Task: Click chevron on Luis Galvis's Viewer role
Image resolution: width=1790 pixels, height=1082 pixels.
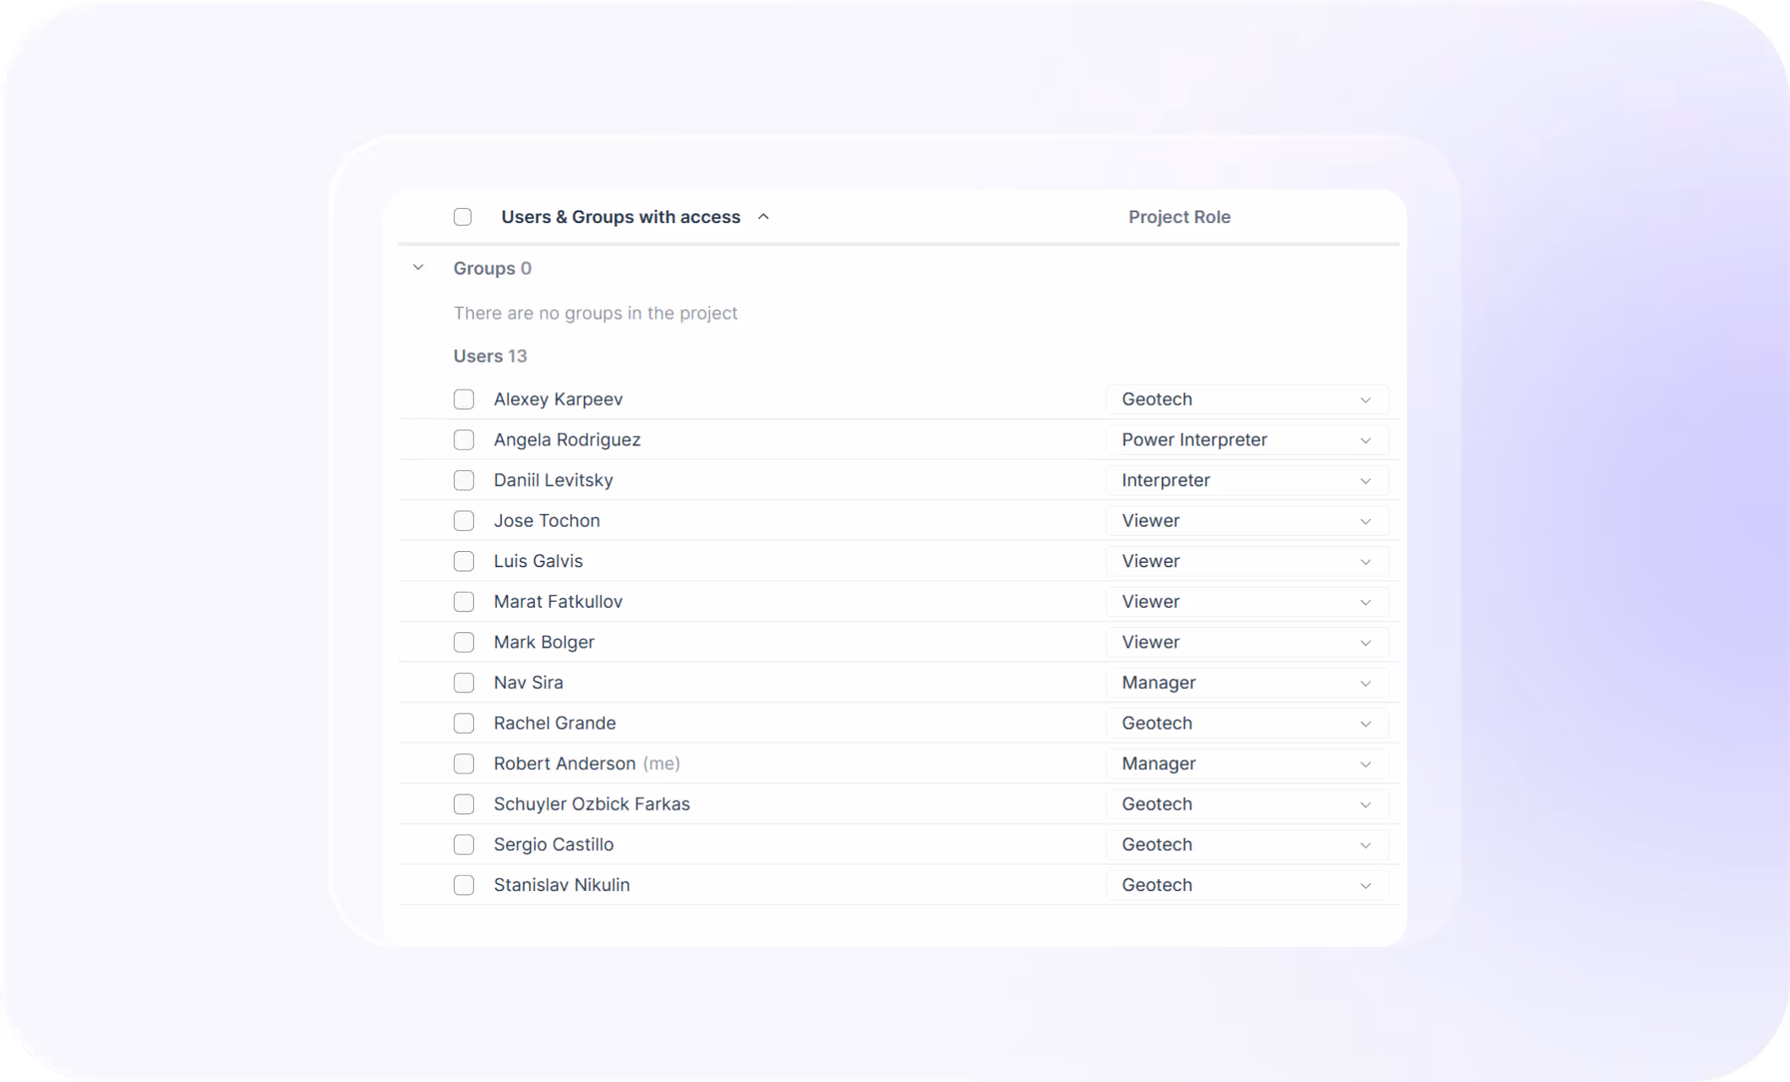Action: coord(1365,562)
